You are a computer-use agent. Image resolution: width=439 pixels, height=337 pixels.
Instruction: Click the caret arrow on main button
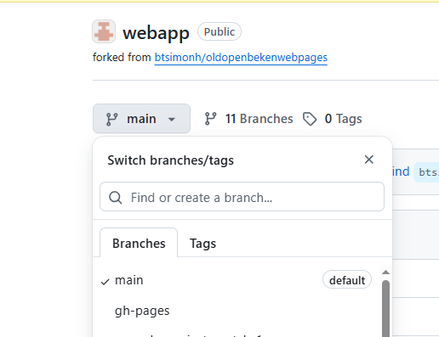(x=171, y=119)
